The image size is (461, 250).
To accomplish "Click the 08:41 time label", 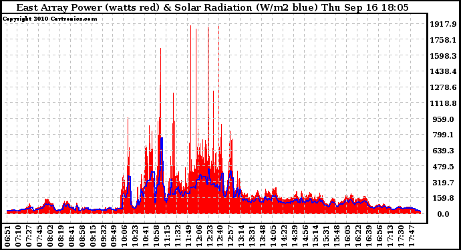I will tap(71, 235).
